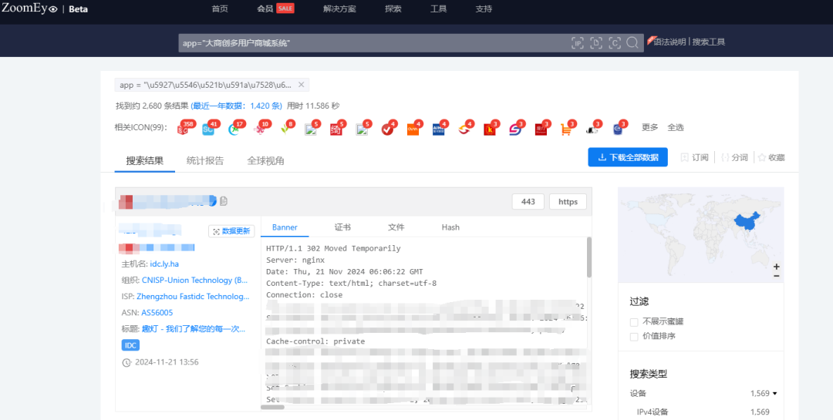Open CNISP-Union Technology organization link

tap(194, 281)
